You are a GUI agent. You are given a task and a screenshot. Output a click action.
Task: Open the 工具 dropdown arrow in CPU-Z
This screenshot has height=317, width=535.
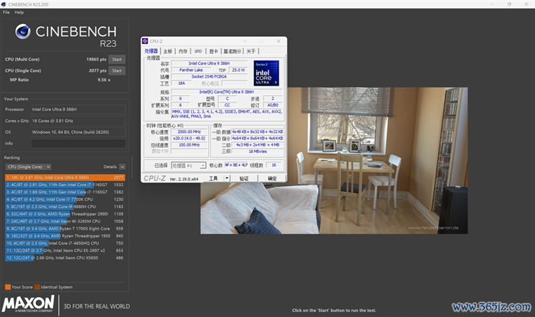click(227, 179)
